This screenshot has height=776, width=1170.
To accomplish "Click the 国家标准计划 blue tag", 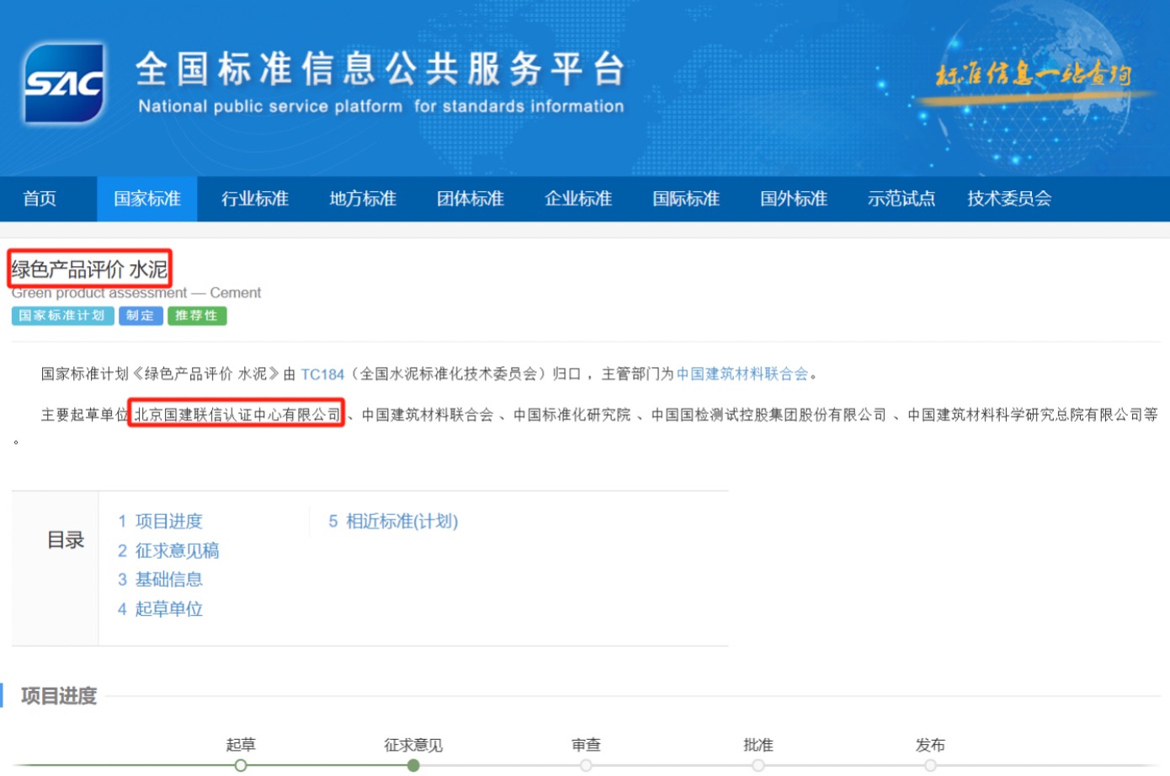I will 61,316.
